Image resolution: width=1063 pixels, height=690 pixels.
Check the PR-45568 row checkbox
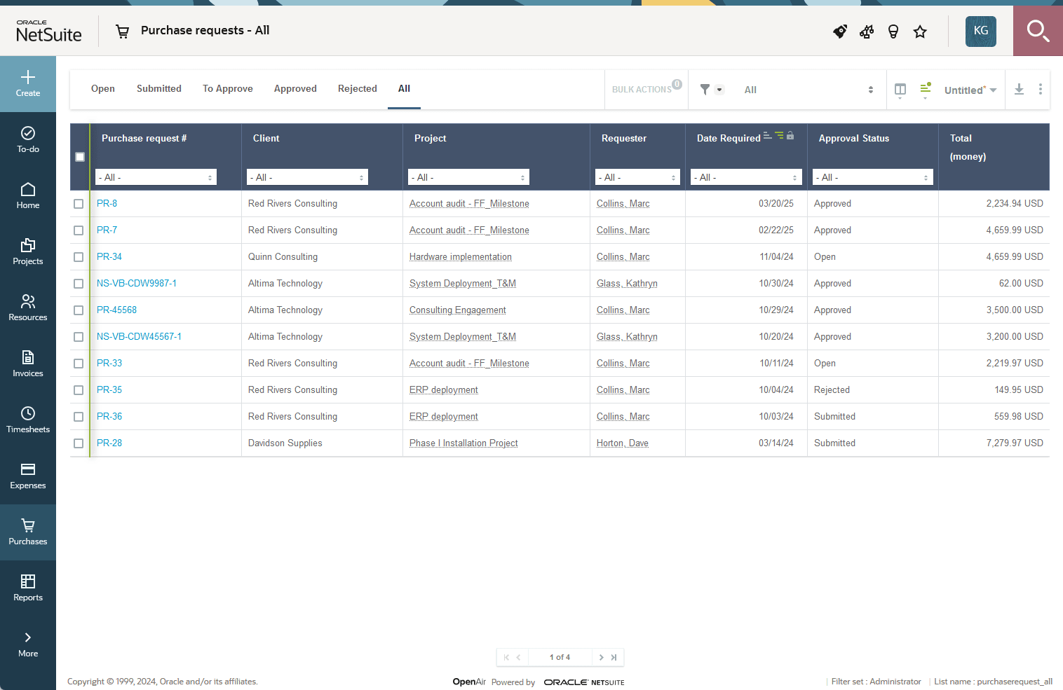(79, 310)
